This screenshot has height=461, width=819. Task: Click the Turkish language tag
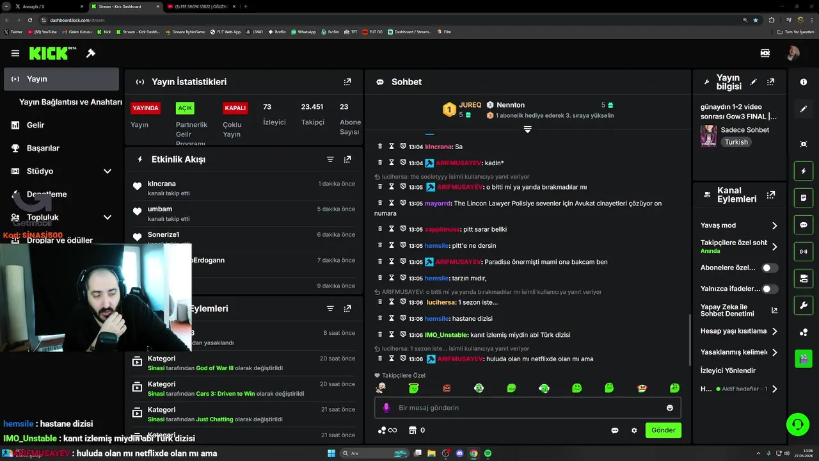pyautogui.click(x=736, y=142)
